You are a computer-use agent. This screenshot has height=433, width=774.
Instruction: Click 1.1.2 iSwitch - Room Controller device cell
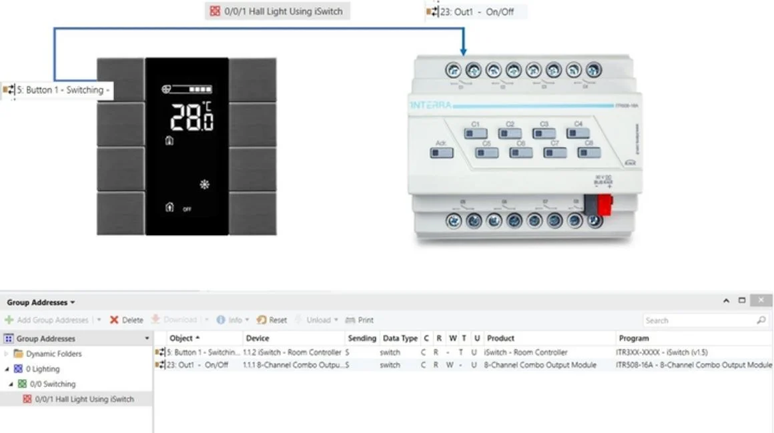(292, 352)
